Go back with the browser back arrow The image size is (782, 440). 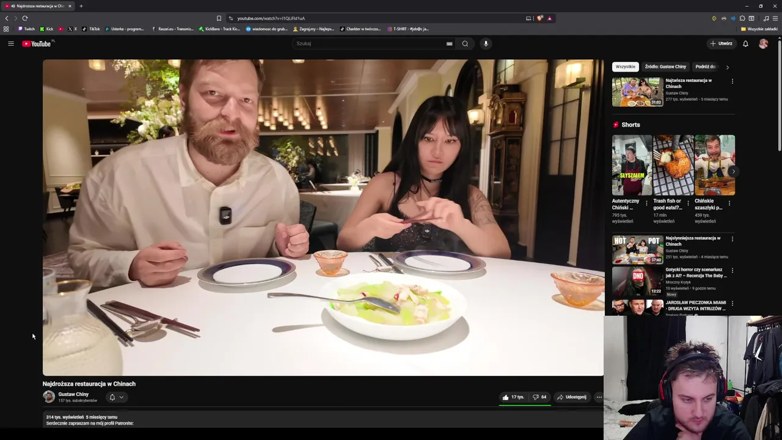(x=7, y=18)
